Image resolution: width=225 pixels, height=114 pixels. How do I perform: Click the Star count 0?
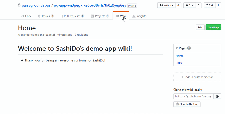(x=199, y=5)
